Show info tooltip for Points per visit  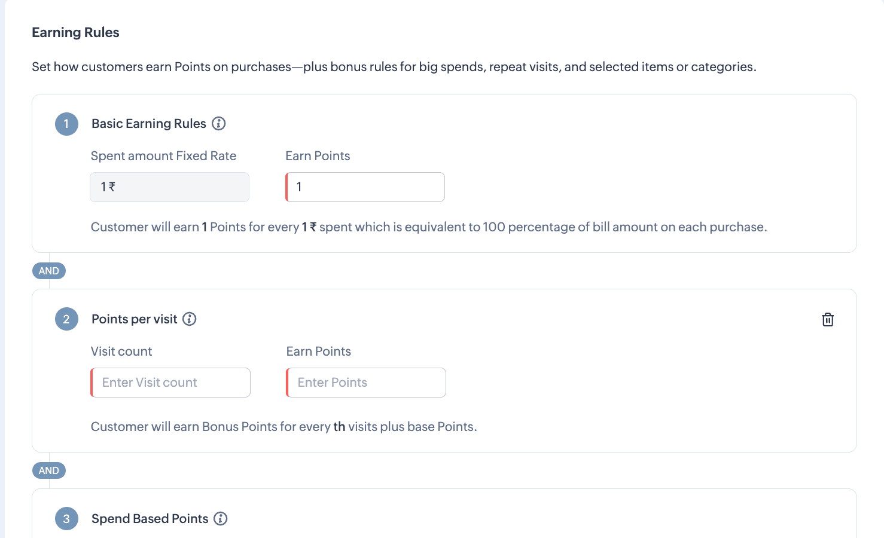[190, 319]
